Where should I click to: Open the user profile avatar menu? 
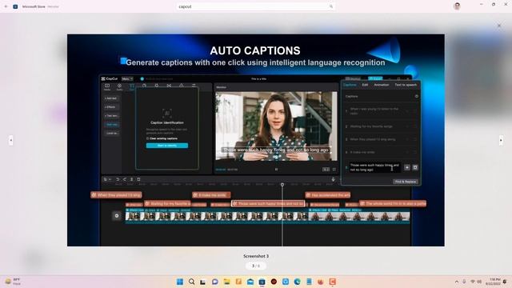click(x=457, y=6)
